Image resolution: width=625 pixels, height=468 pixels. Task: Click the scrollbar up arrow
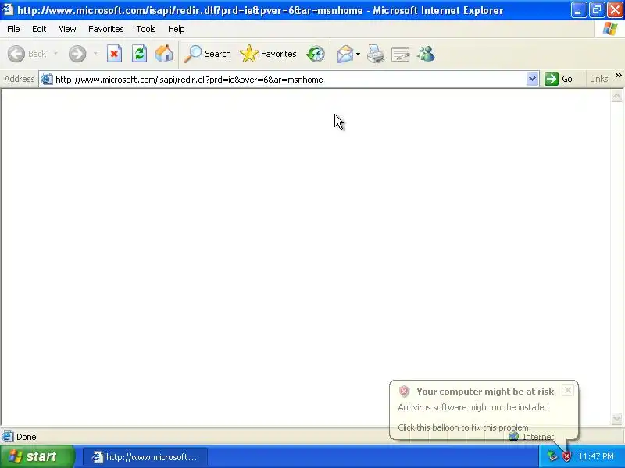coord(616,95)
